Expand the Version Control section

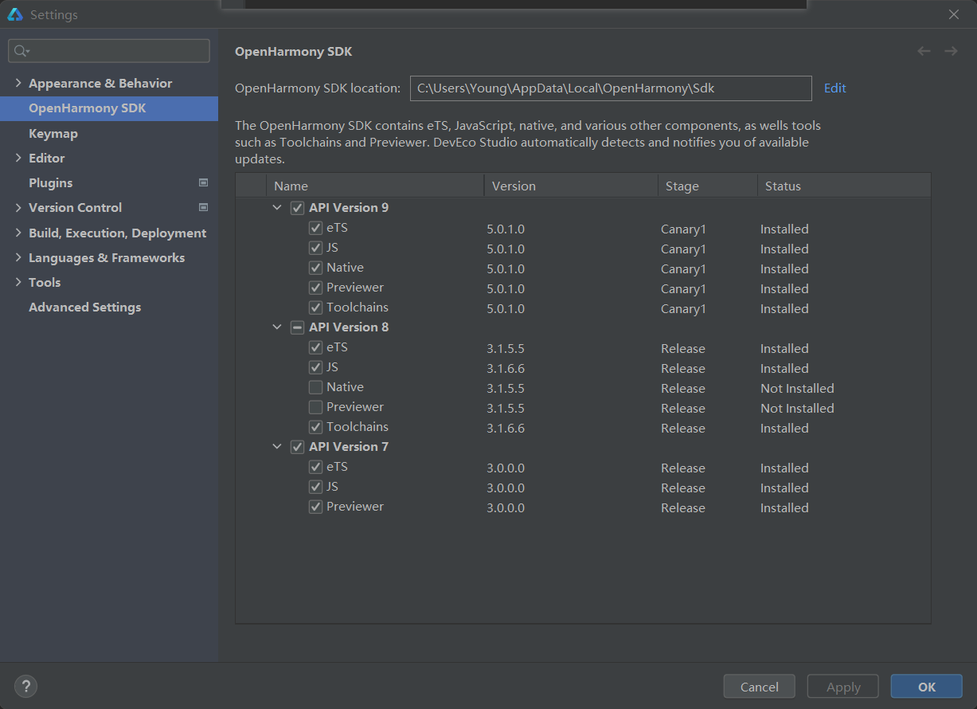coord(18,207)
